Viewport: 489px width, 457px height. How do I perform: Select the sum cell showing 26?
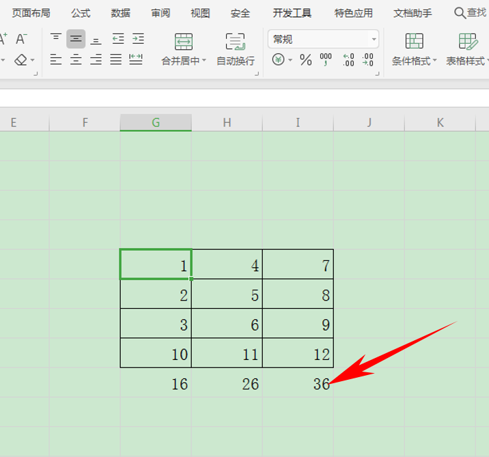click(227, 383)
